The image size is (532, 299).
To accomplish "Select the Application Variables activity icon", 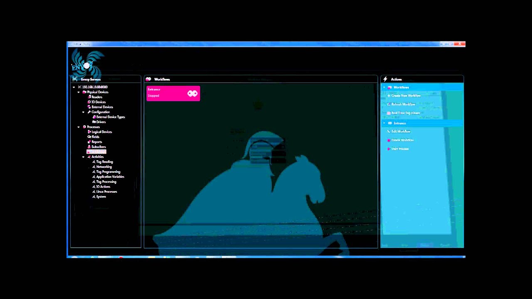I will click(x=94, y=177).
